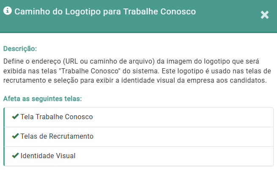Close the Caminho do Logotipo dialog
The height and width of the screenshot is (170, 277).
[x=265, y=15]
